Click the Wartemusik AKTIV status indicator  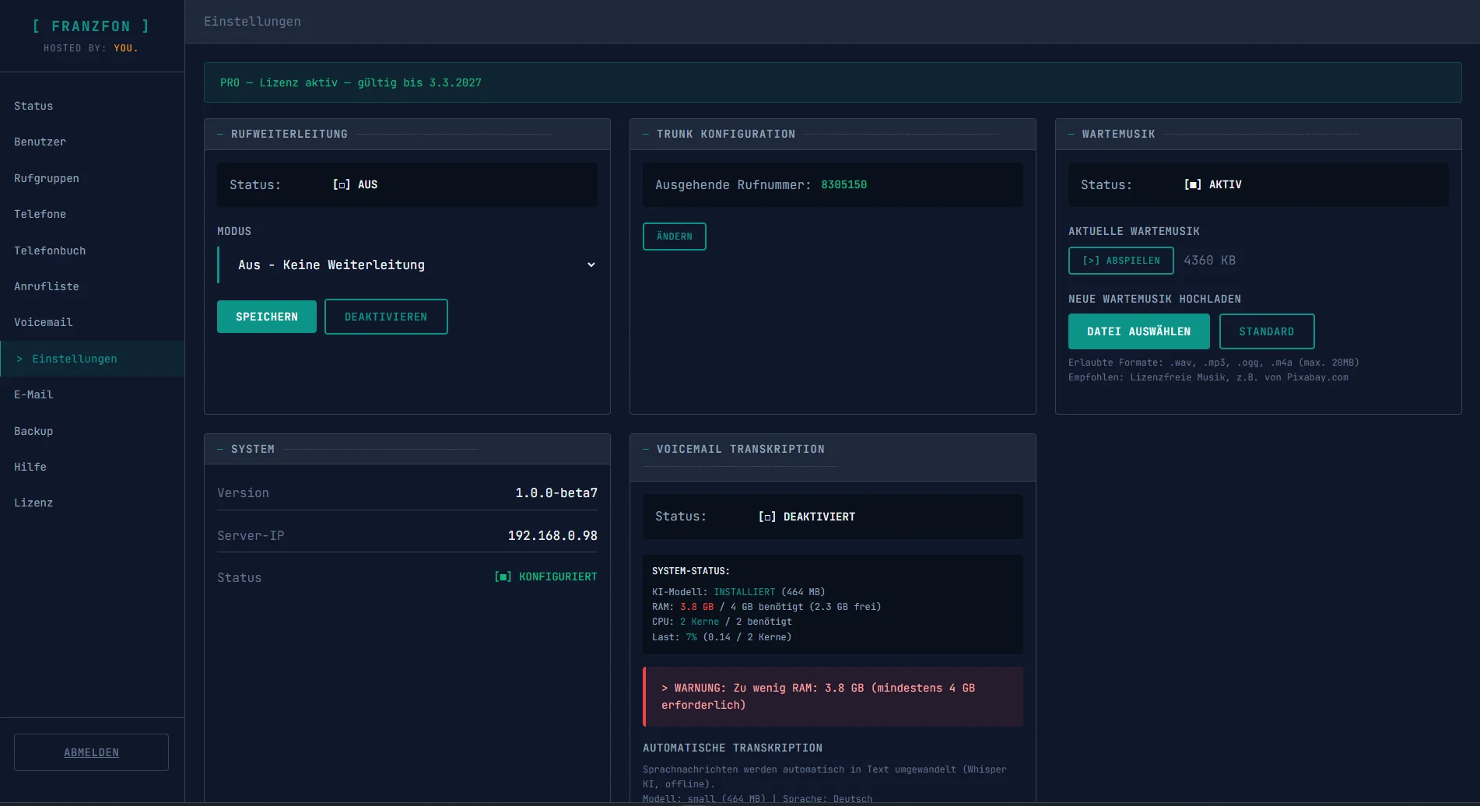coord(1212,185)
